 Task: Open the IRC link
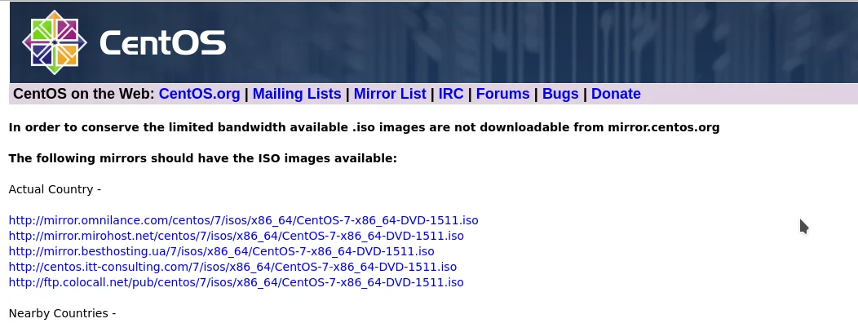click(451, 94)
